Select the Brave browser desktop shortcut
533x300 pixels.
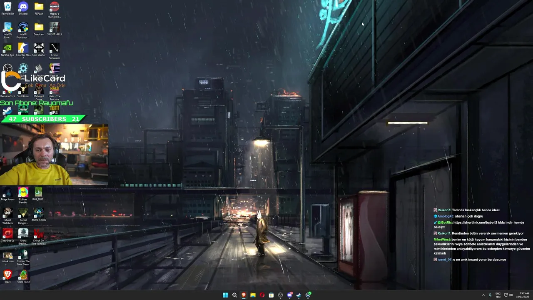point(7,277)
